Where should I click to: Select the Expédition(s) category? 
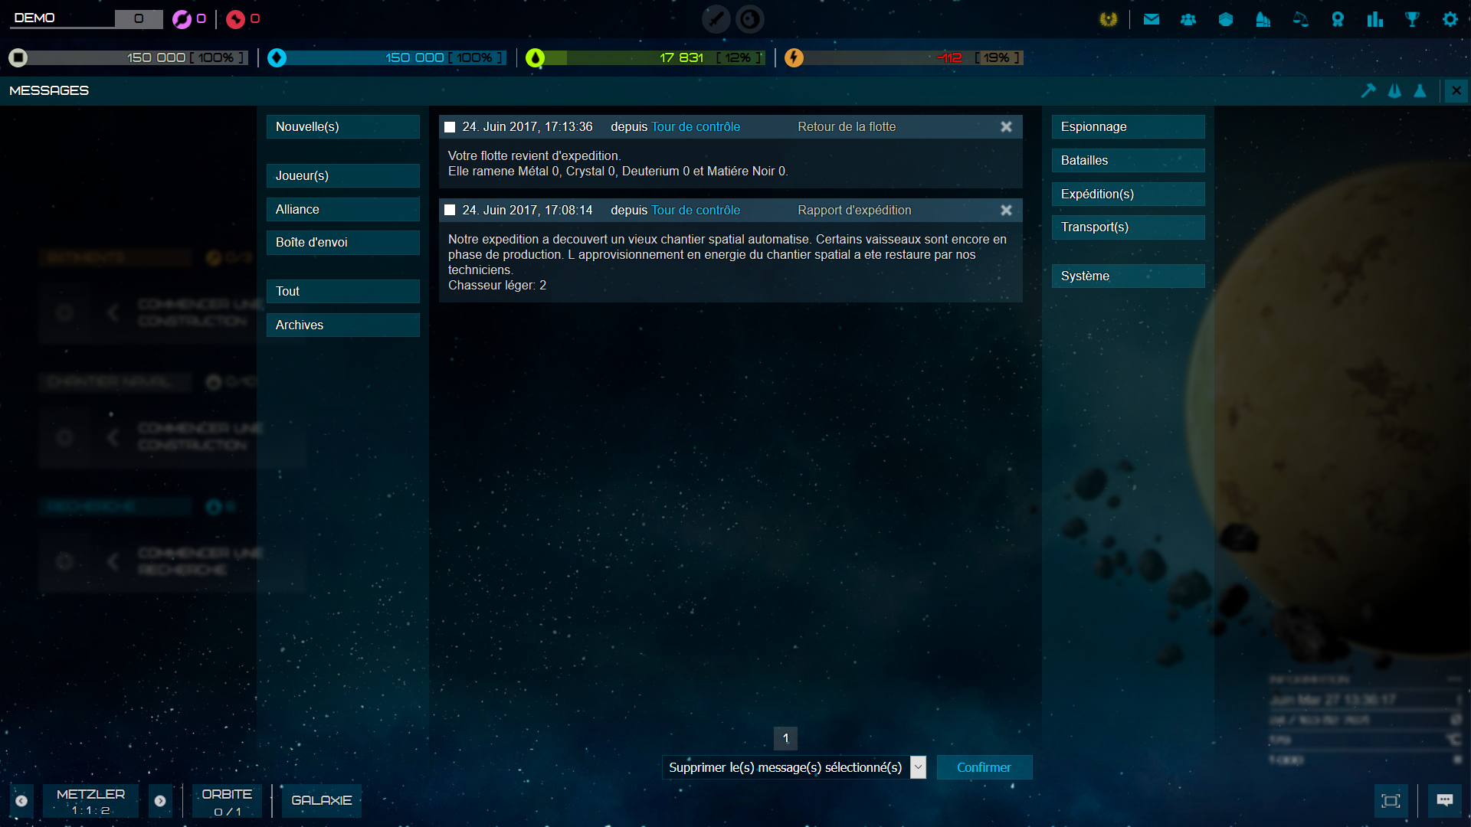(1128, 194)
